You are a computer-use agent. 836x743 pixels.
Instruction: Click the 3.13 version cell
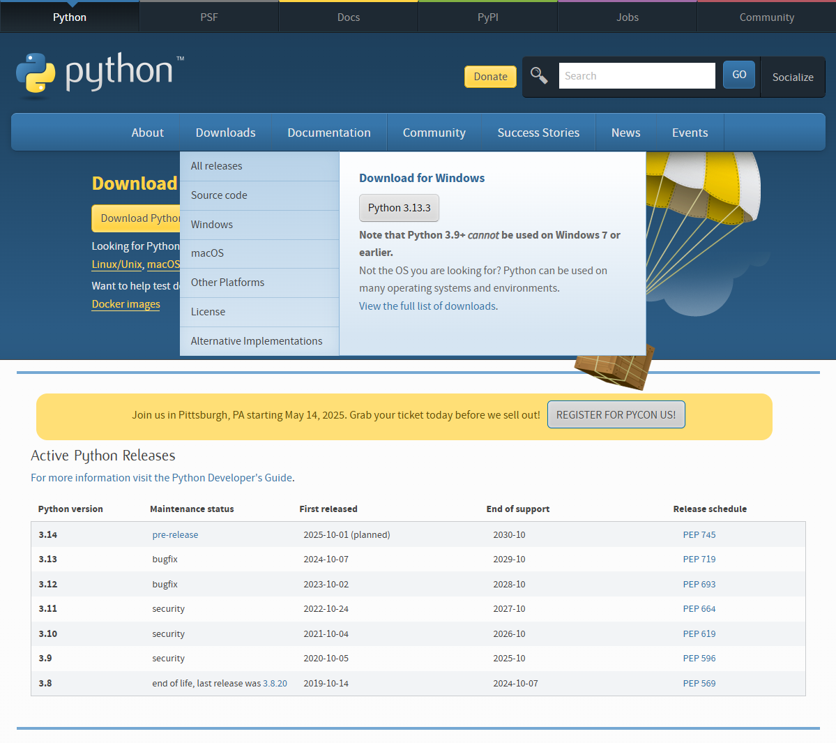[x=48, y=559]
